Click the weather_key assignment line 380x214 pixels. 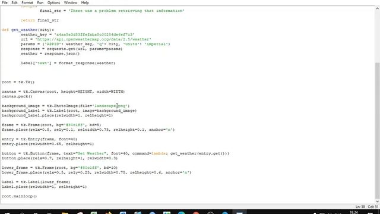pos(78,34)
